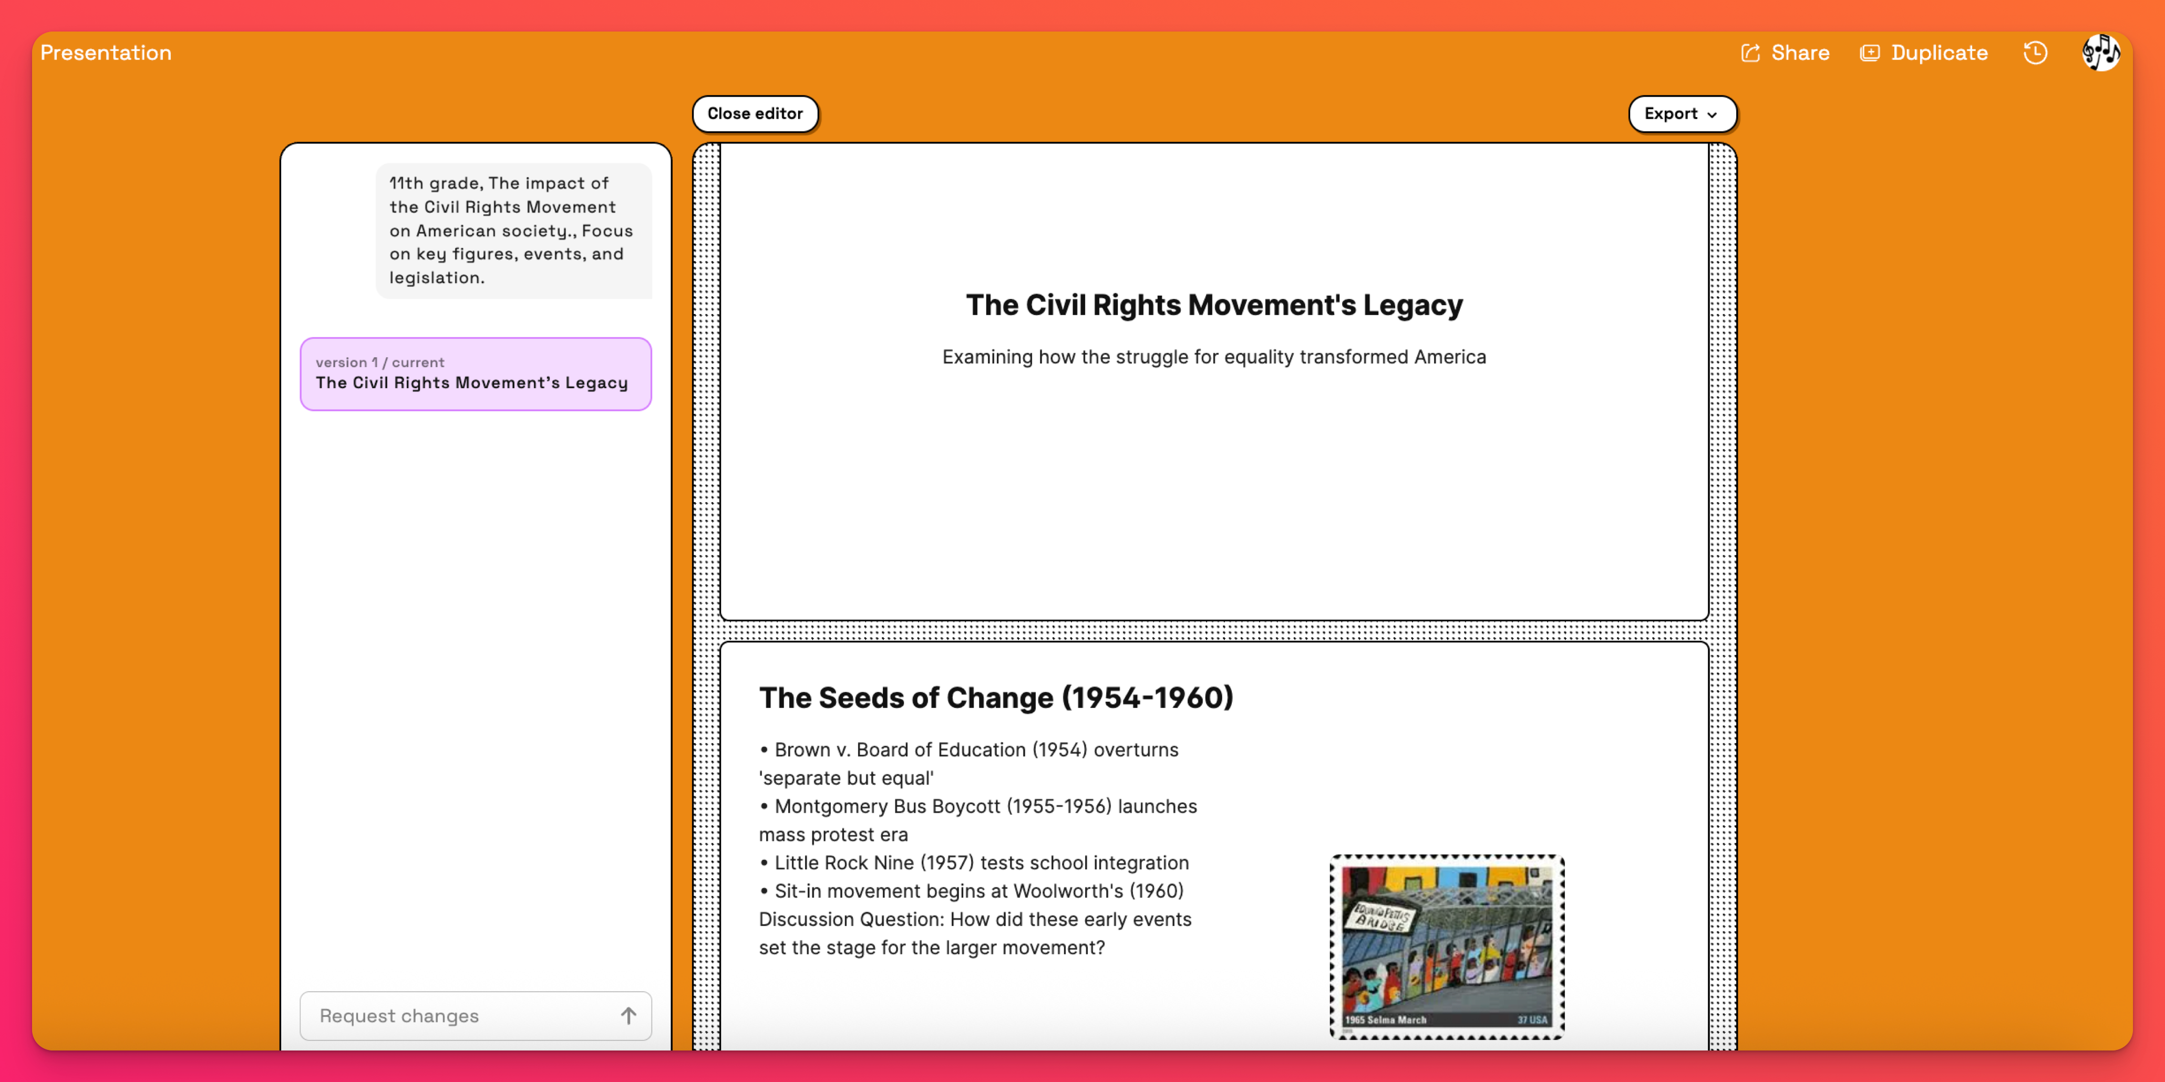Open version history clock icon
2165x1082 pixels.
point(2035,53)
